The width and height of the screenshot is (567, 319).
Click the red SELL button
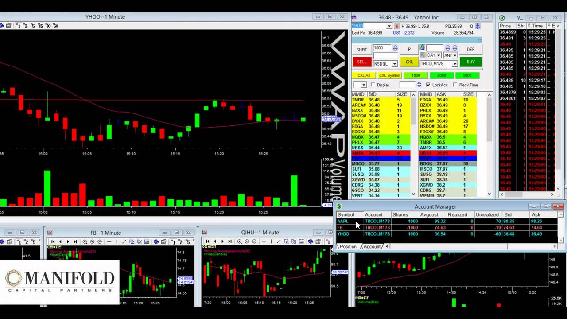click(362, 62)
